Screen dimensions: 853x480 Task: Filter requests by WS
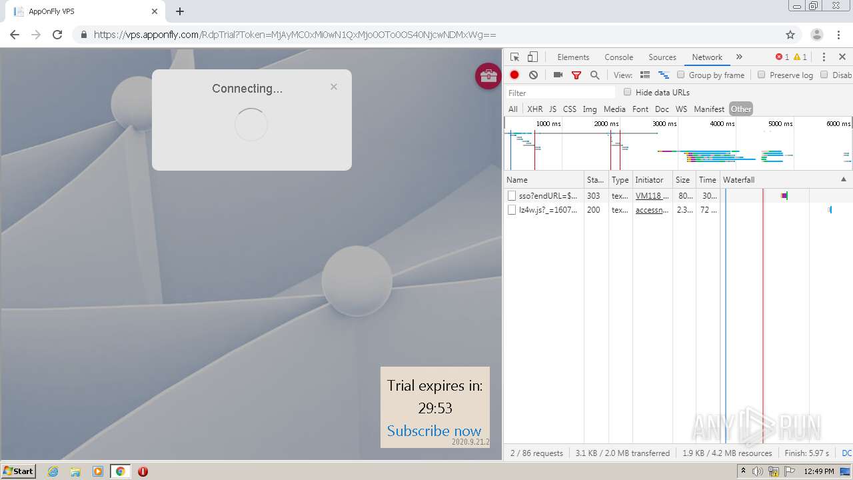(x=681, y=109)
